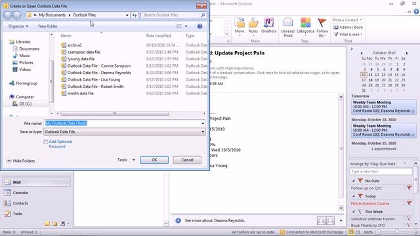Select Documents under Libraries
420x236 pixels.
[x=29, y=49]
